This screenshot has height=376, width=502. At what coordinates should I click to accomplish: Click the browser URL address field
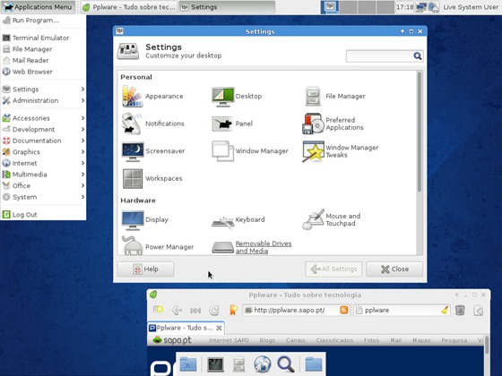(x=296, y=310)
